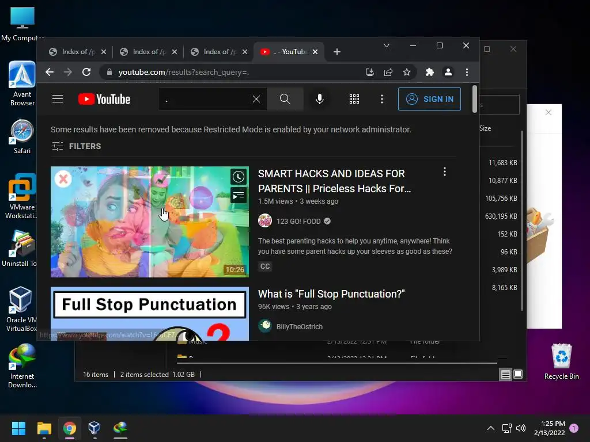590x442 pixels.
Task: Start voice search with the microphone
Action: [x=319, y=99]
